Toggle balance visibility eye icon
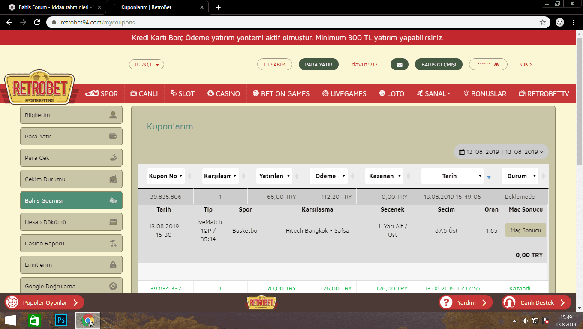Screen dimensions: 583x329 click(496, 65)
